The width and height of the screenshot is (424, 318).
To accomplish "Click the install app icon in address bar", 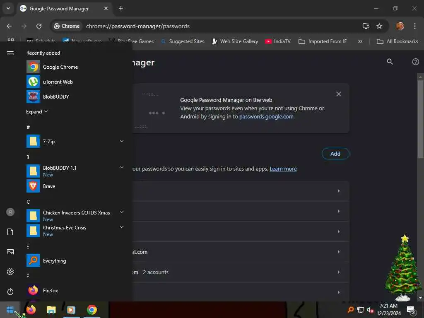I will (x=366, y=26).
